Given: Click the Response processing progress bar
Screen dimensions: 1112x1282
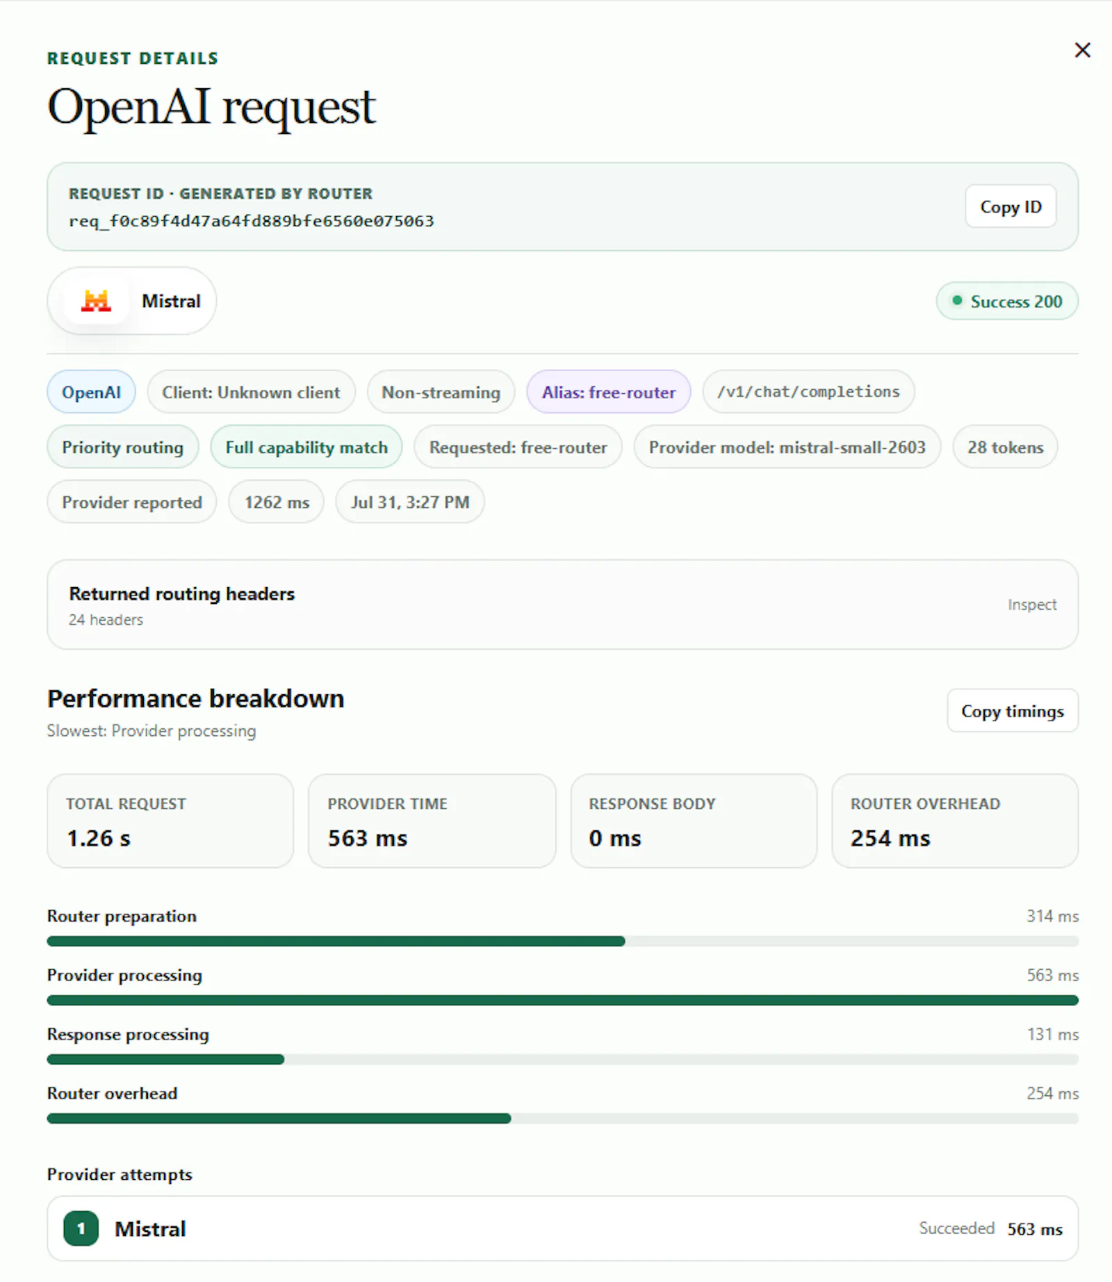Looking at the screenshot, I should click(562, 1060).
